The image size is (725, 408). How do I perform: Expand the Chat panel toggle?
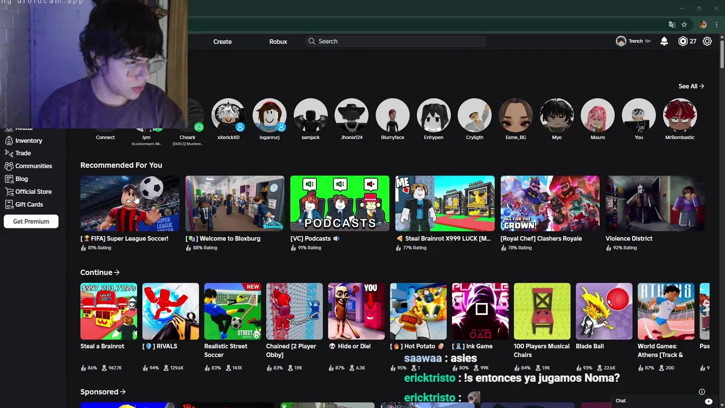[x=709, y=401]
